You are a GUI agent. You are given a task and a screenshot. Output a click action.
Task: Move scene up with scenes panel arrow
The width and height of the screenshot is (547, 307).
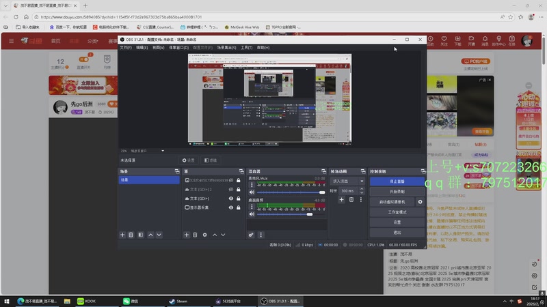pos(150,235)
